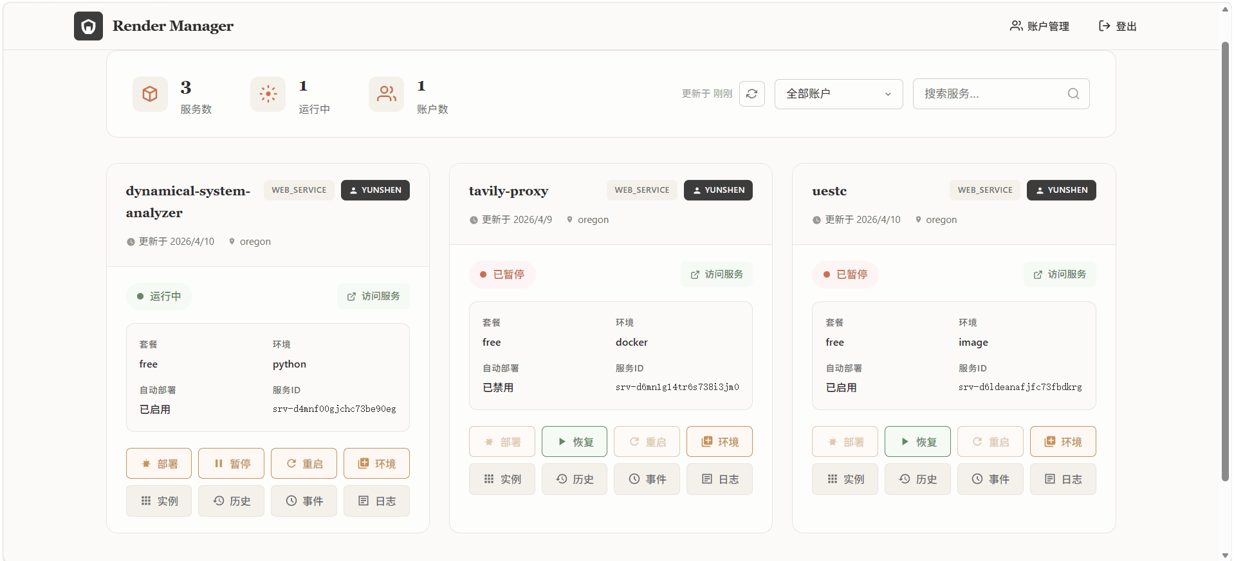This screenshot has height=561, width=1234.
Task: Click the uestc service title
Action: tap(829, 191)
